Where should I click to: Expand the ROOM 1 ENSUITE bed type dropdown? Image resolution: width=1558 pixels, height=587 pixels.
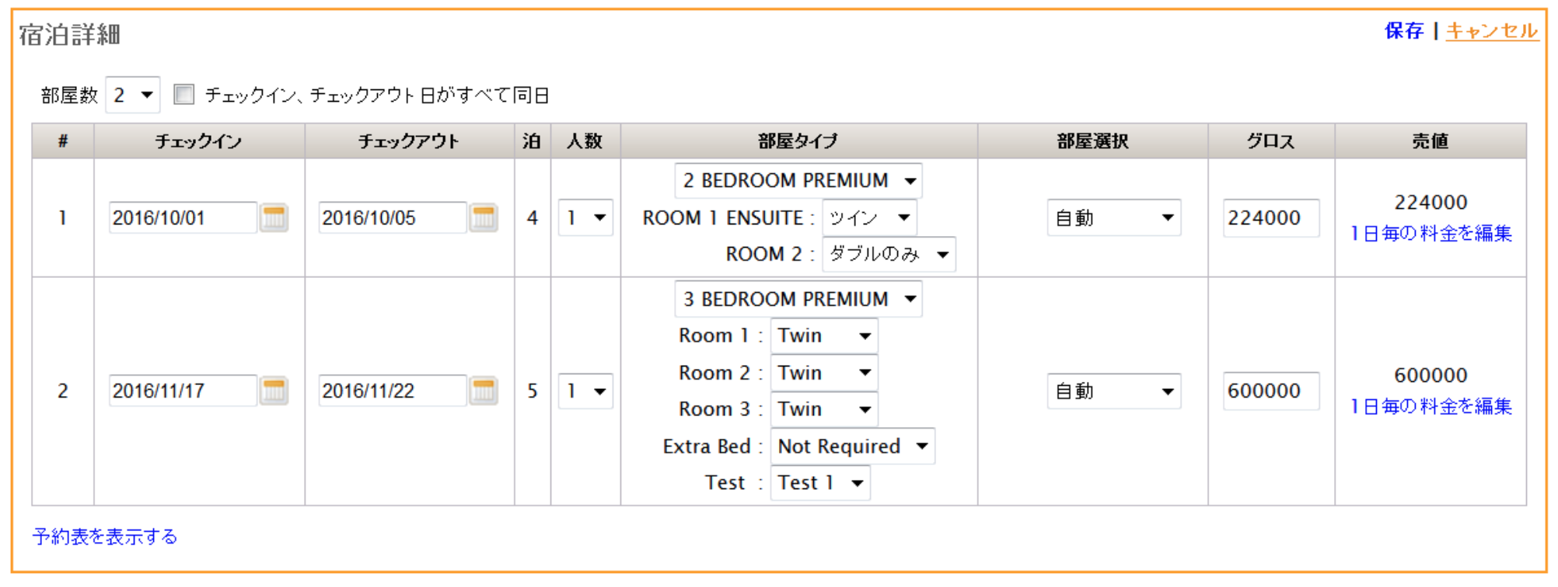[869, 218]
